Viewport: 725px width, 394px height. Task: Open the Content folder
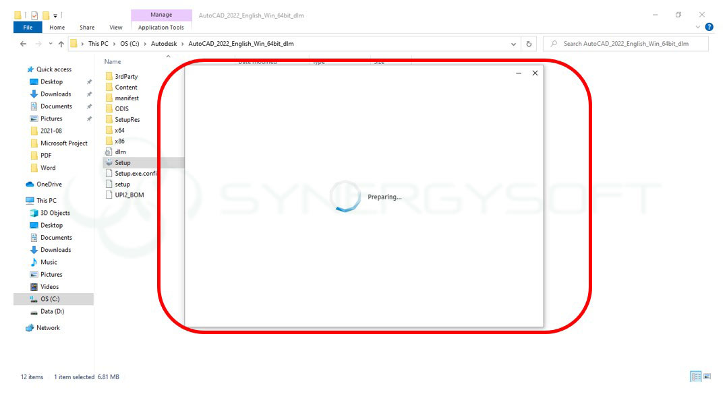point(124,87)
